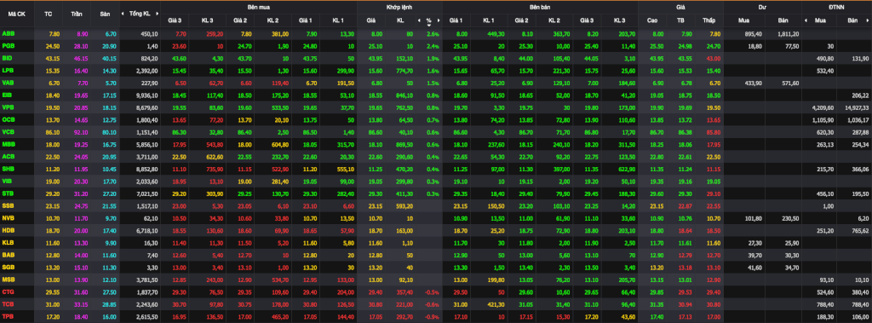
Task: Open the MBB stock symbol
Action: (9, 144)
